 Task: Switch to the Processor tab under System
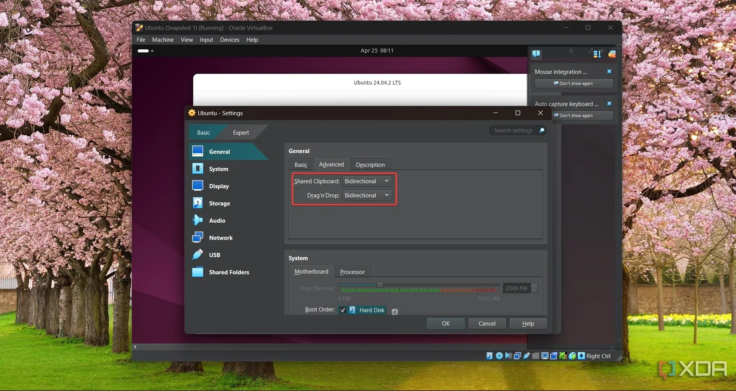[x=352, y=272]
